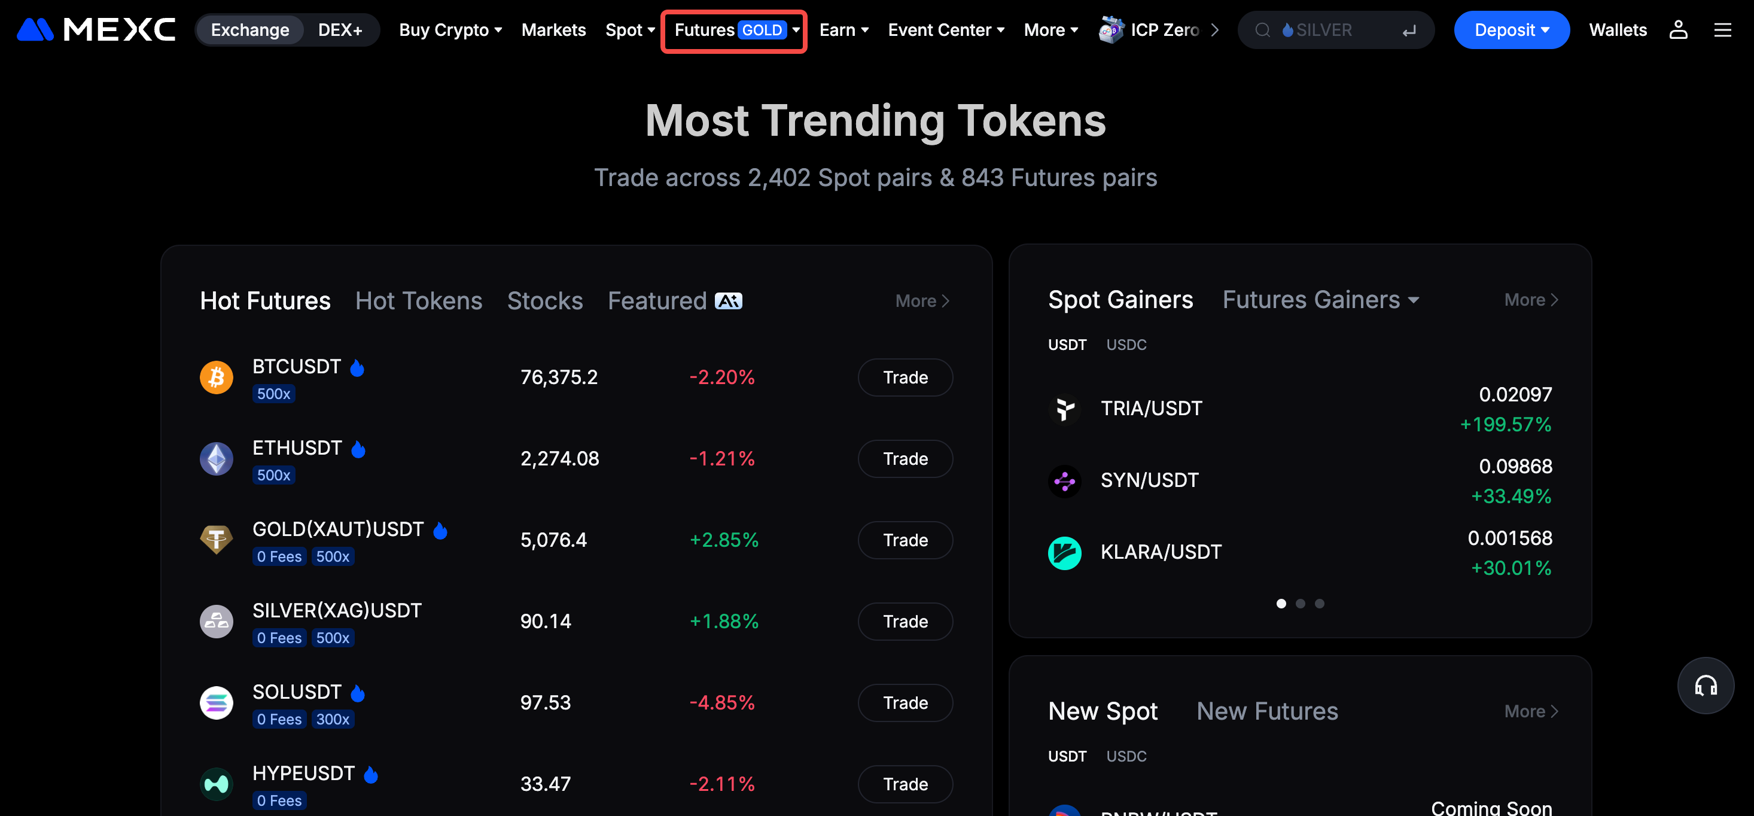Open Wallets link in header
The height and width of the screenshot is (816, 1754).
1617,30
